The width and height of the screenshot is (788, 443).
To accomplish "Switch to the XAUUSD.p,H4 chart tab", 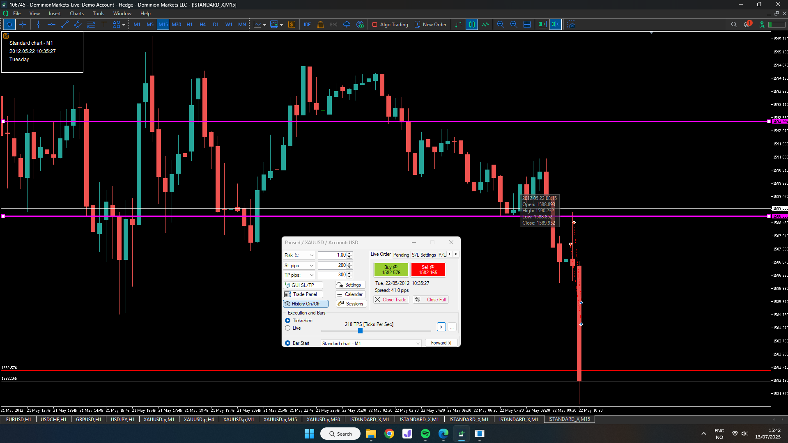I will tap(199, 420).
